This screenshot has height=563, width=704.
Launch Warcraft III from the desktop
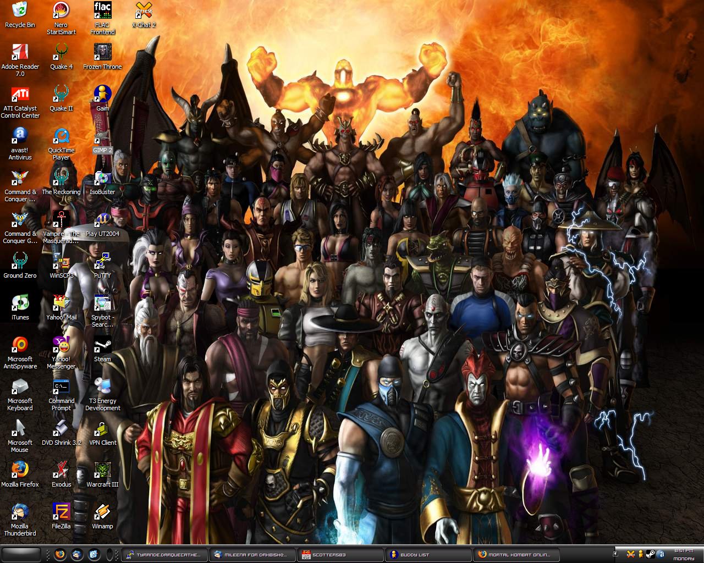pos(102,474)
